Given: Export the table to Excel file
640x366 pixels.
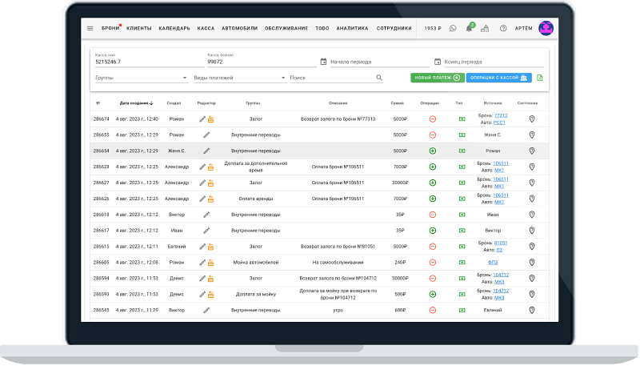Looking at the screenshot, I should pyautogui.click(x=539, y=78).
